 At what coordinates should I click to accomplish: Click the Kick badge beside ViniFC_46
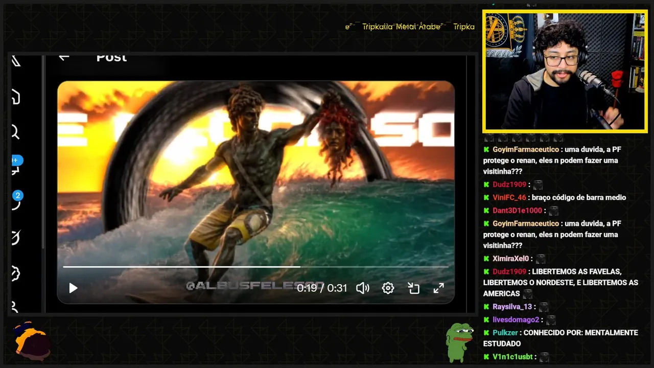coord(486,197)
